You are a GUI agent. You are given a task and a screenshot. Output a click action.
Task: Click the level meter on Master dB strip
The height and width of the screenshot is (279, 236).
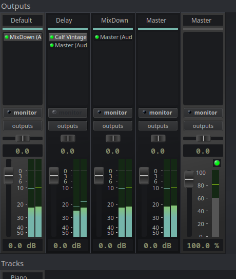coord(170,198)
